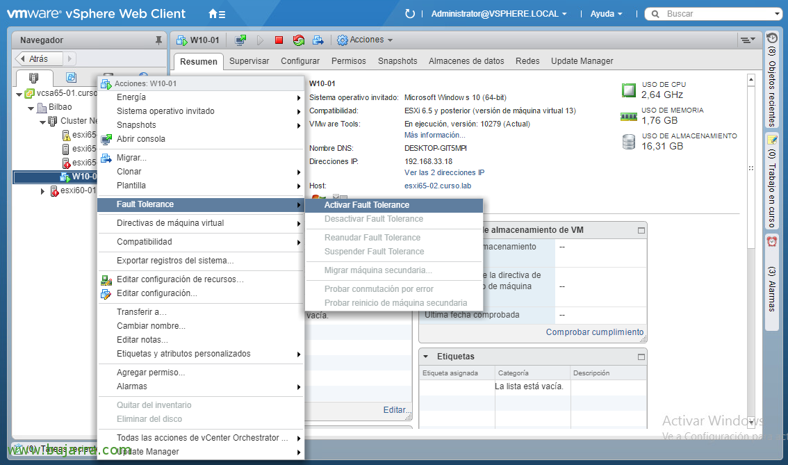Image resolution: width=788 pixels, height=465 pixels.
Task: Minimize the Etiquetas panel
Action: [641, 357]
